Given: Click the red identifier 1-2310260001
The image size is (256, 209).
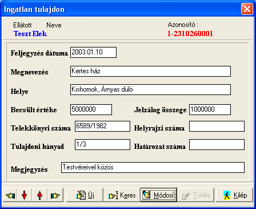Looking at the screenshot, I should click(x=190, y=34).
